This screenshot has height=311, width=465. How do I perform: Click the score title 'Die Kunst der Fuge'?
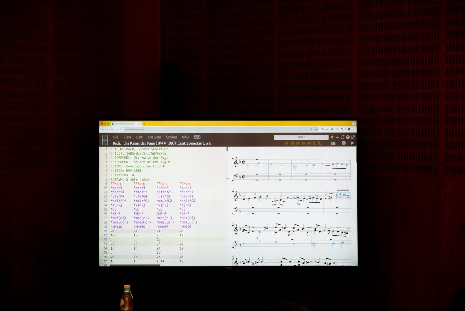pyautogui.click(x=140, y=143)
